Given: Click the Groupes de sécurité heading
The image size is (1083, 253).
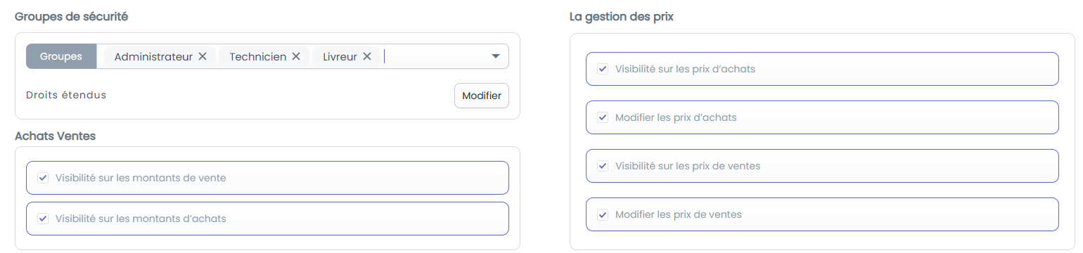Looking at the screenshot, I should [71, 15].
